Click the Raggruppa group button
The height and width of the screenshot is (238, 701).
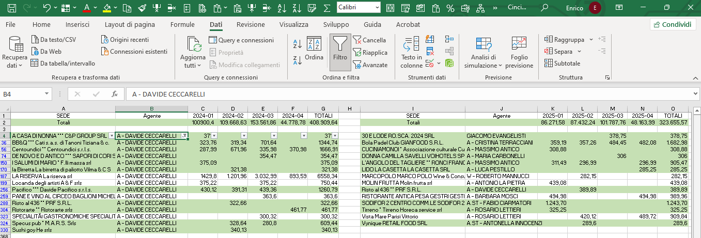point(564,40)
